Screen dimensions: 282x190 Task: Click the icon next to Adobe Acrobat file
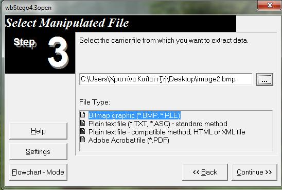point(82,140)
